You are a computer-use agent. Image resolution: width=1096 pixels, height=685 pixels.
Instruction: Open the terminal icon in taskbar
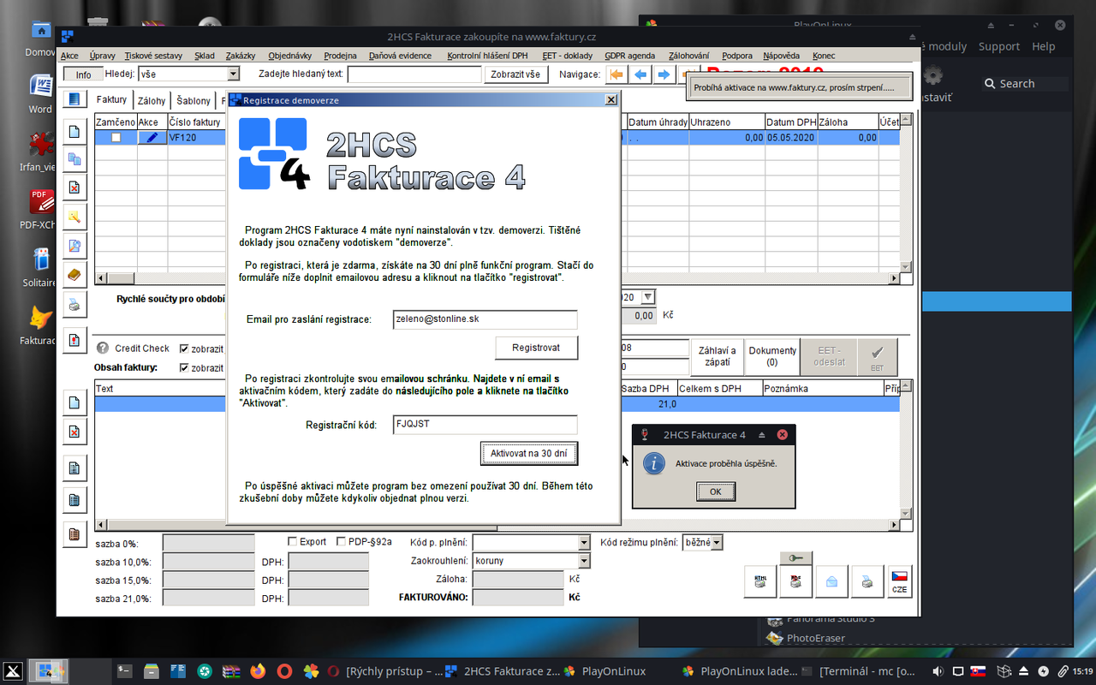pyautogui.click(x=124, y=671)
